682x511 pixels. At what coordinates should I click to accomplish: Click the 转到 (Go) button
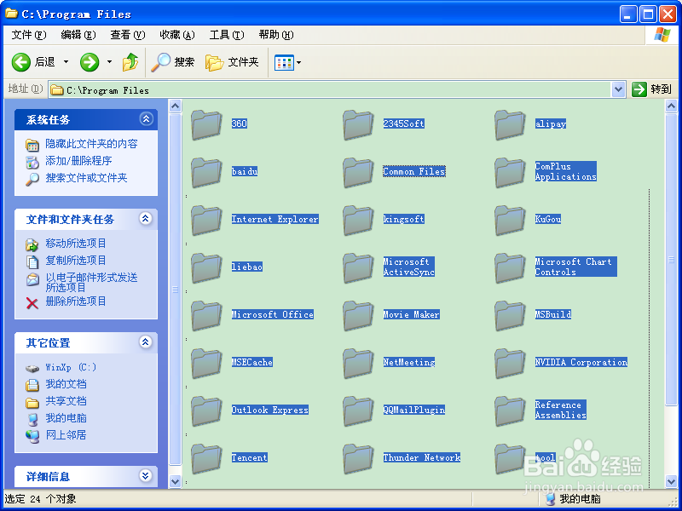[652, 89]
